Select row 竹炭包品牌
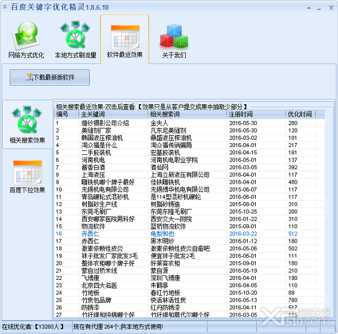 tap(189, 300)
